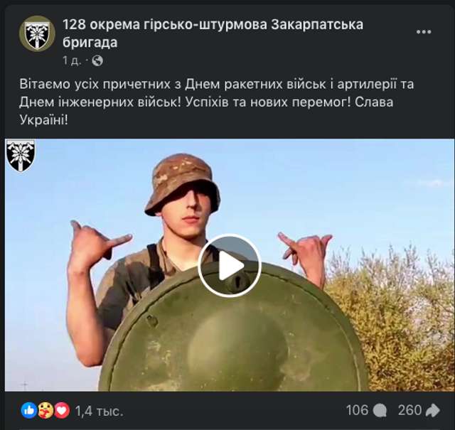The height and width of the screenshot is (430, 455).
Task: Click the post text beginning 'Вітаємо усіх'
Action: pyautogui.click(x=216, y=102)
